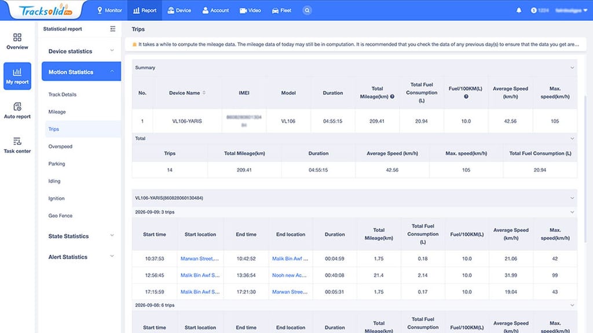
Task: Click the 31.99 average speed cell
Action: click(x=511, y=275)
